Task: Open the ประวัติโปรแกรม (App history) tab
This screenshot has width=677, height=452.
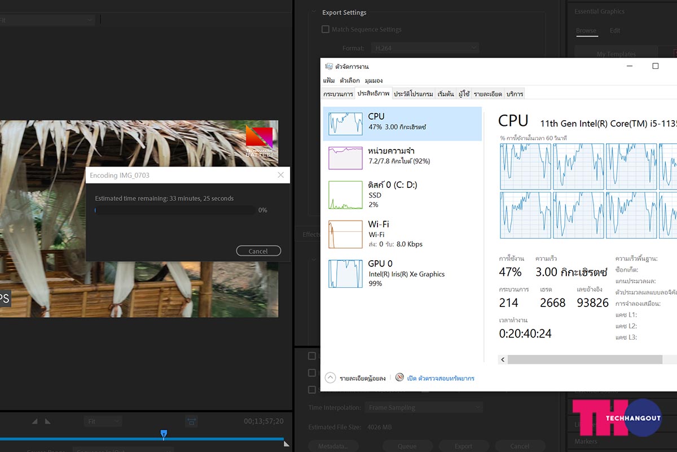Action: click(x=414, y=94)
